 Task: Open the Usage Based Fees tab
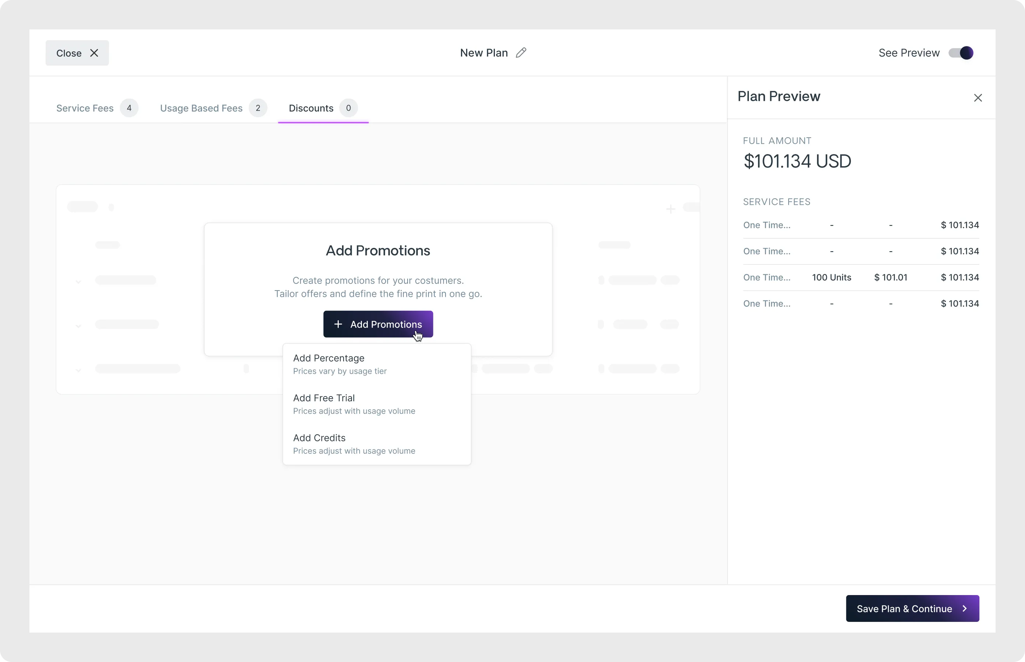[201, 108]
